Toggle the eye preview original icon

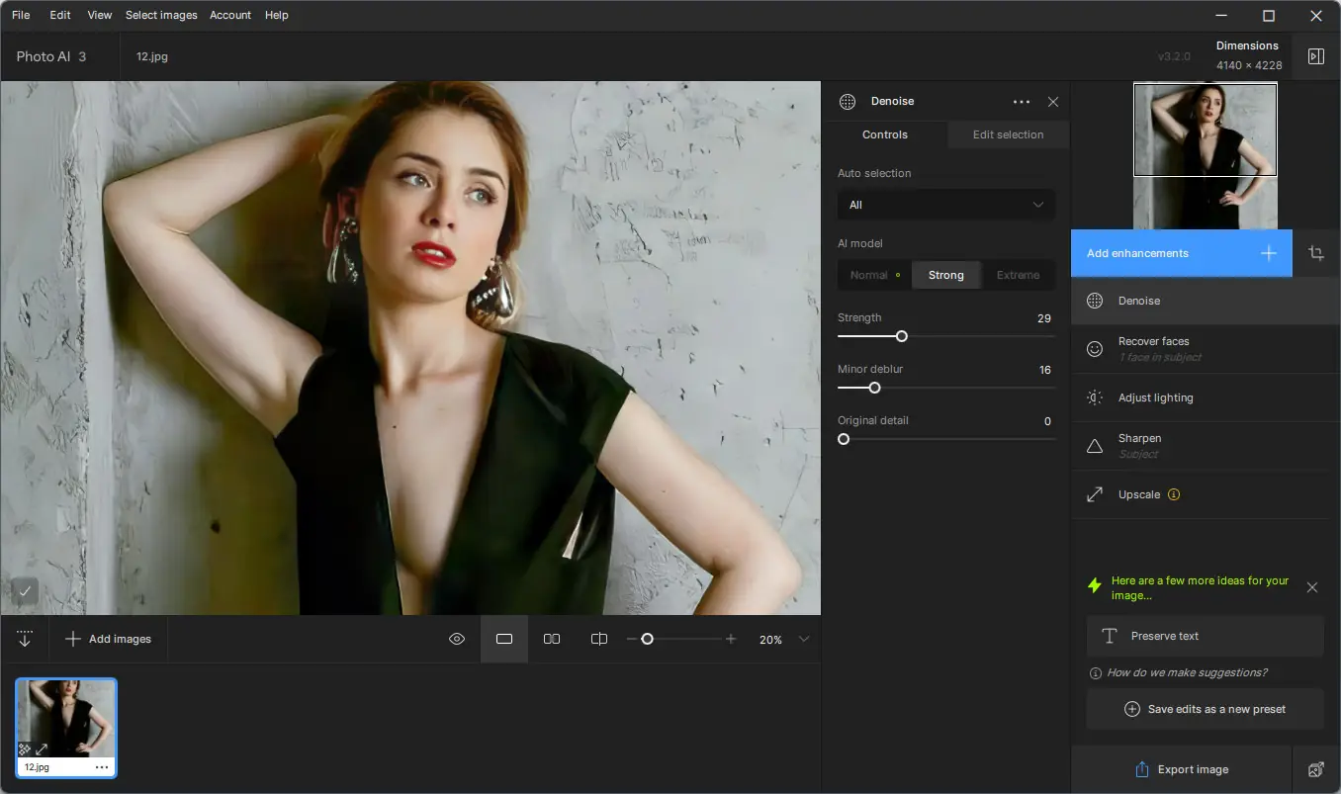pos(457,640)
